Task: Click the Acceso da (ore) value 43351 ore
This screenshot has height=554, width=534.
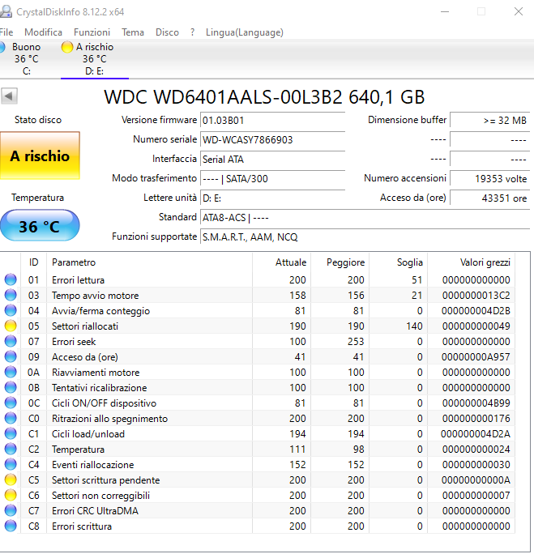Action: tap(489, 198)
